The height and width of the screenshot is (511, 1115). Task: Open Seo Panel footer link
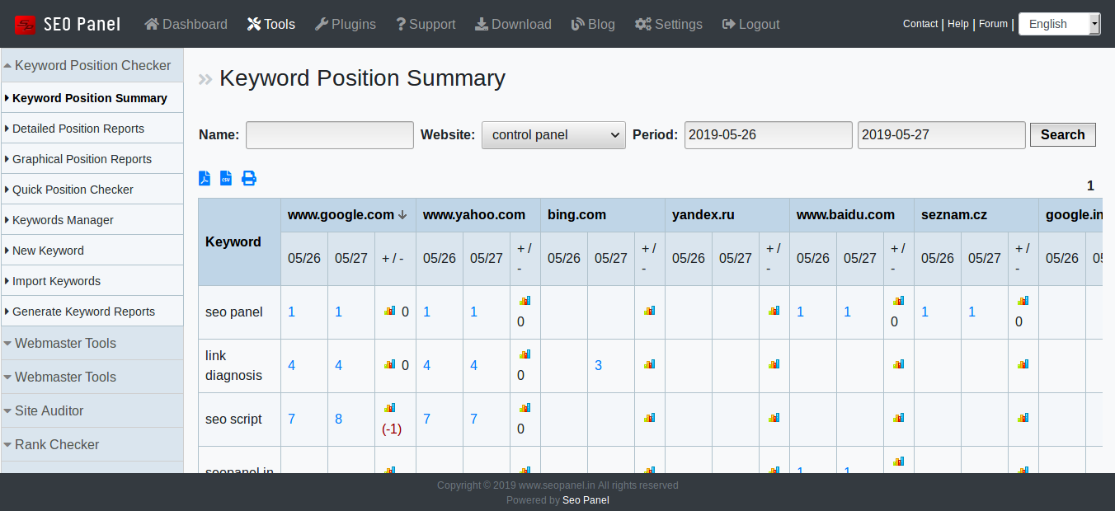pyautogui.click(x=586, y=499)
